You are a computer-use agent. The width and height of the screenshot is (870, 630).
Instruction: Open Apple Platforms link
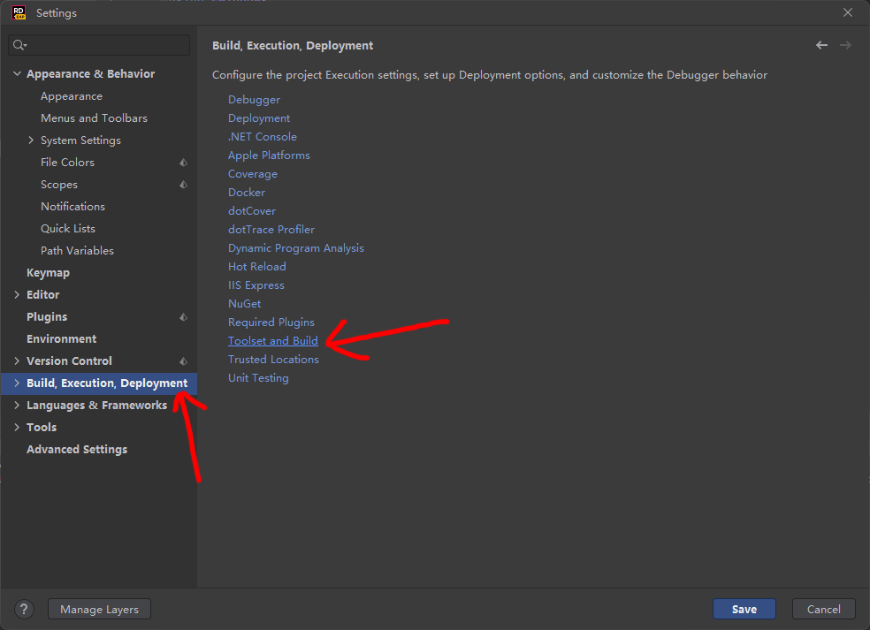coord(269,156)
